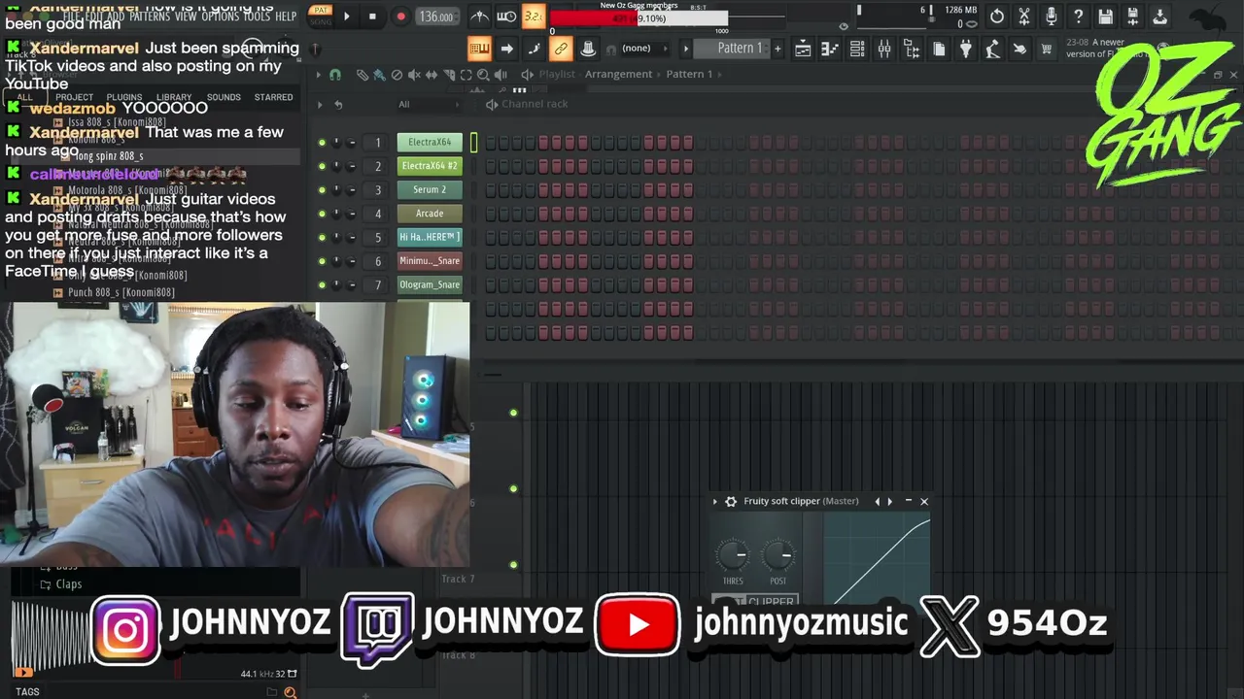
Task: Open Channel rack options arrow menu
Action: point(320,105)
